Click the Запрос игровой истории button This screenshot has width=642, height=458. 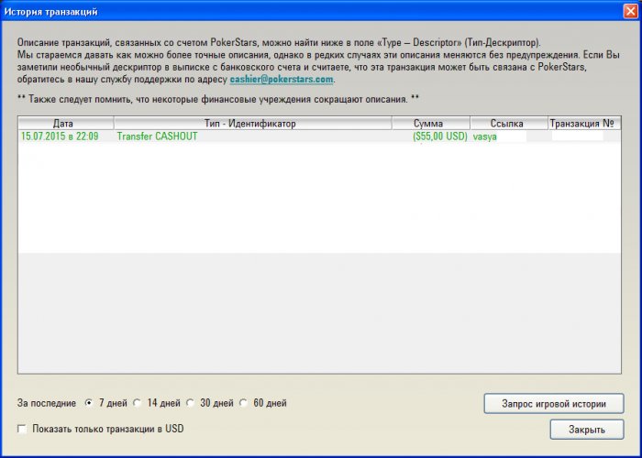pos(554,404)
